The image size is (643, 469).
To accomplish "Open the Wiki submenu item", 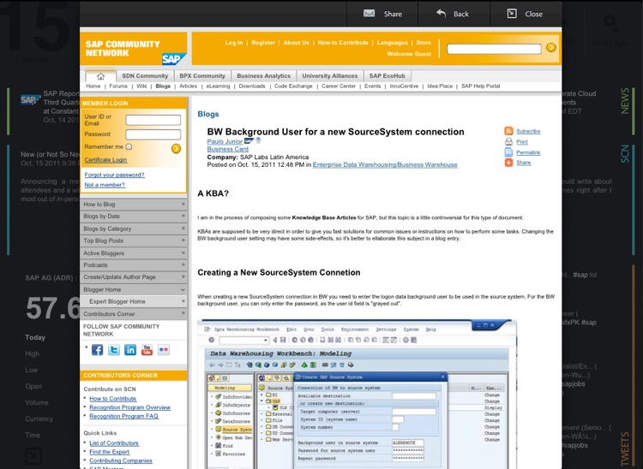I will [x=141, y=86].
